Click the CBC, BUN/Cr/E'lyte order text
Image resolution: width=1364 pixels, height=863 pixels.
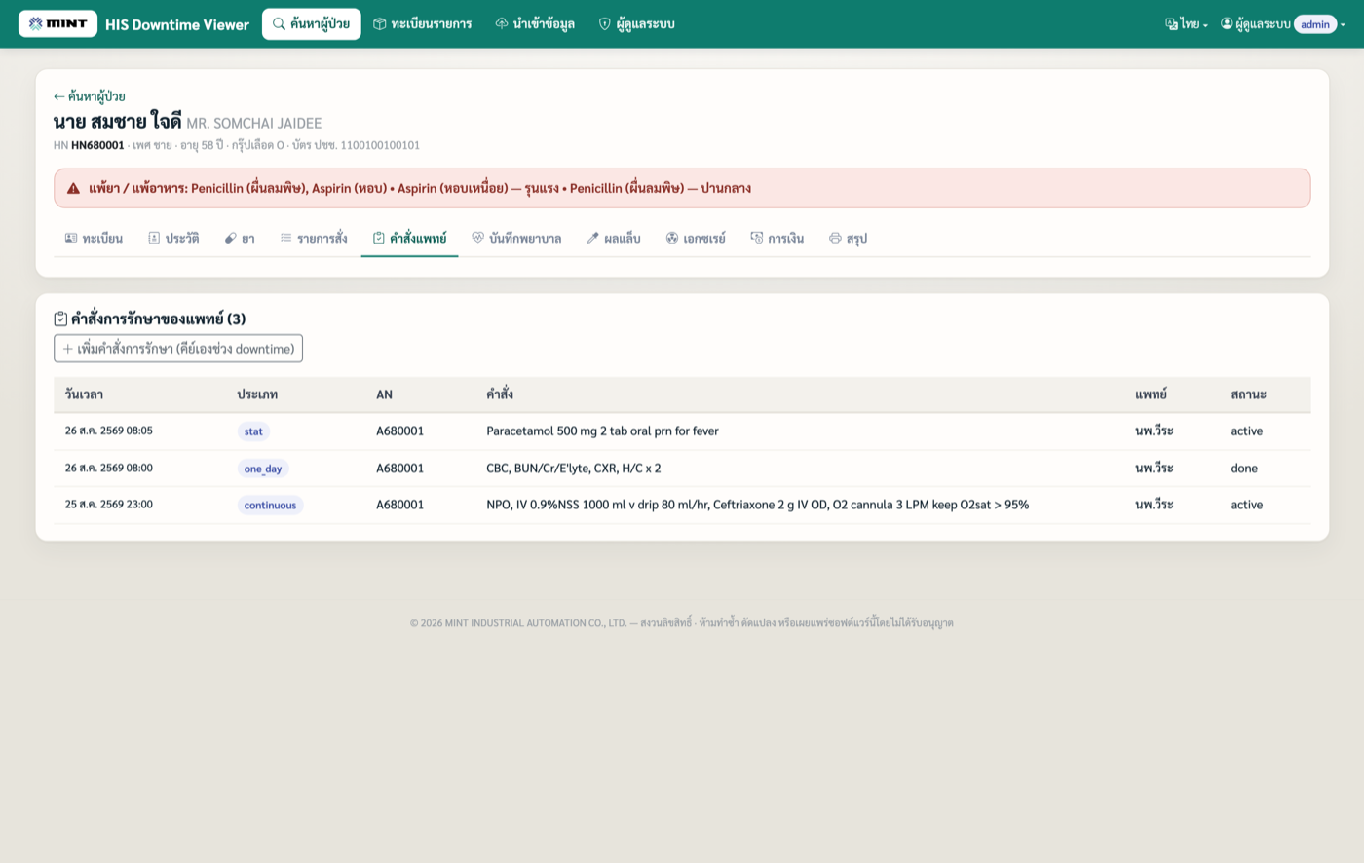(573, 468)
